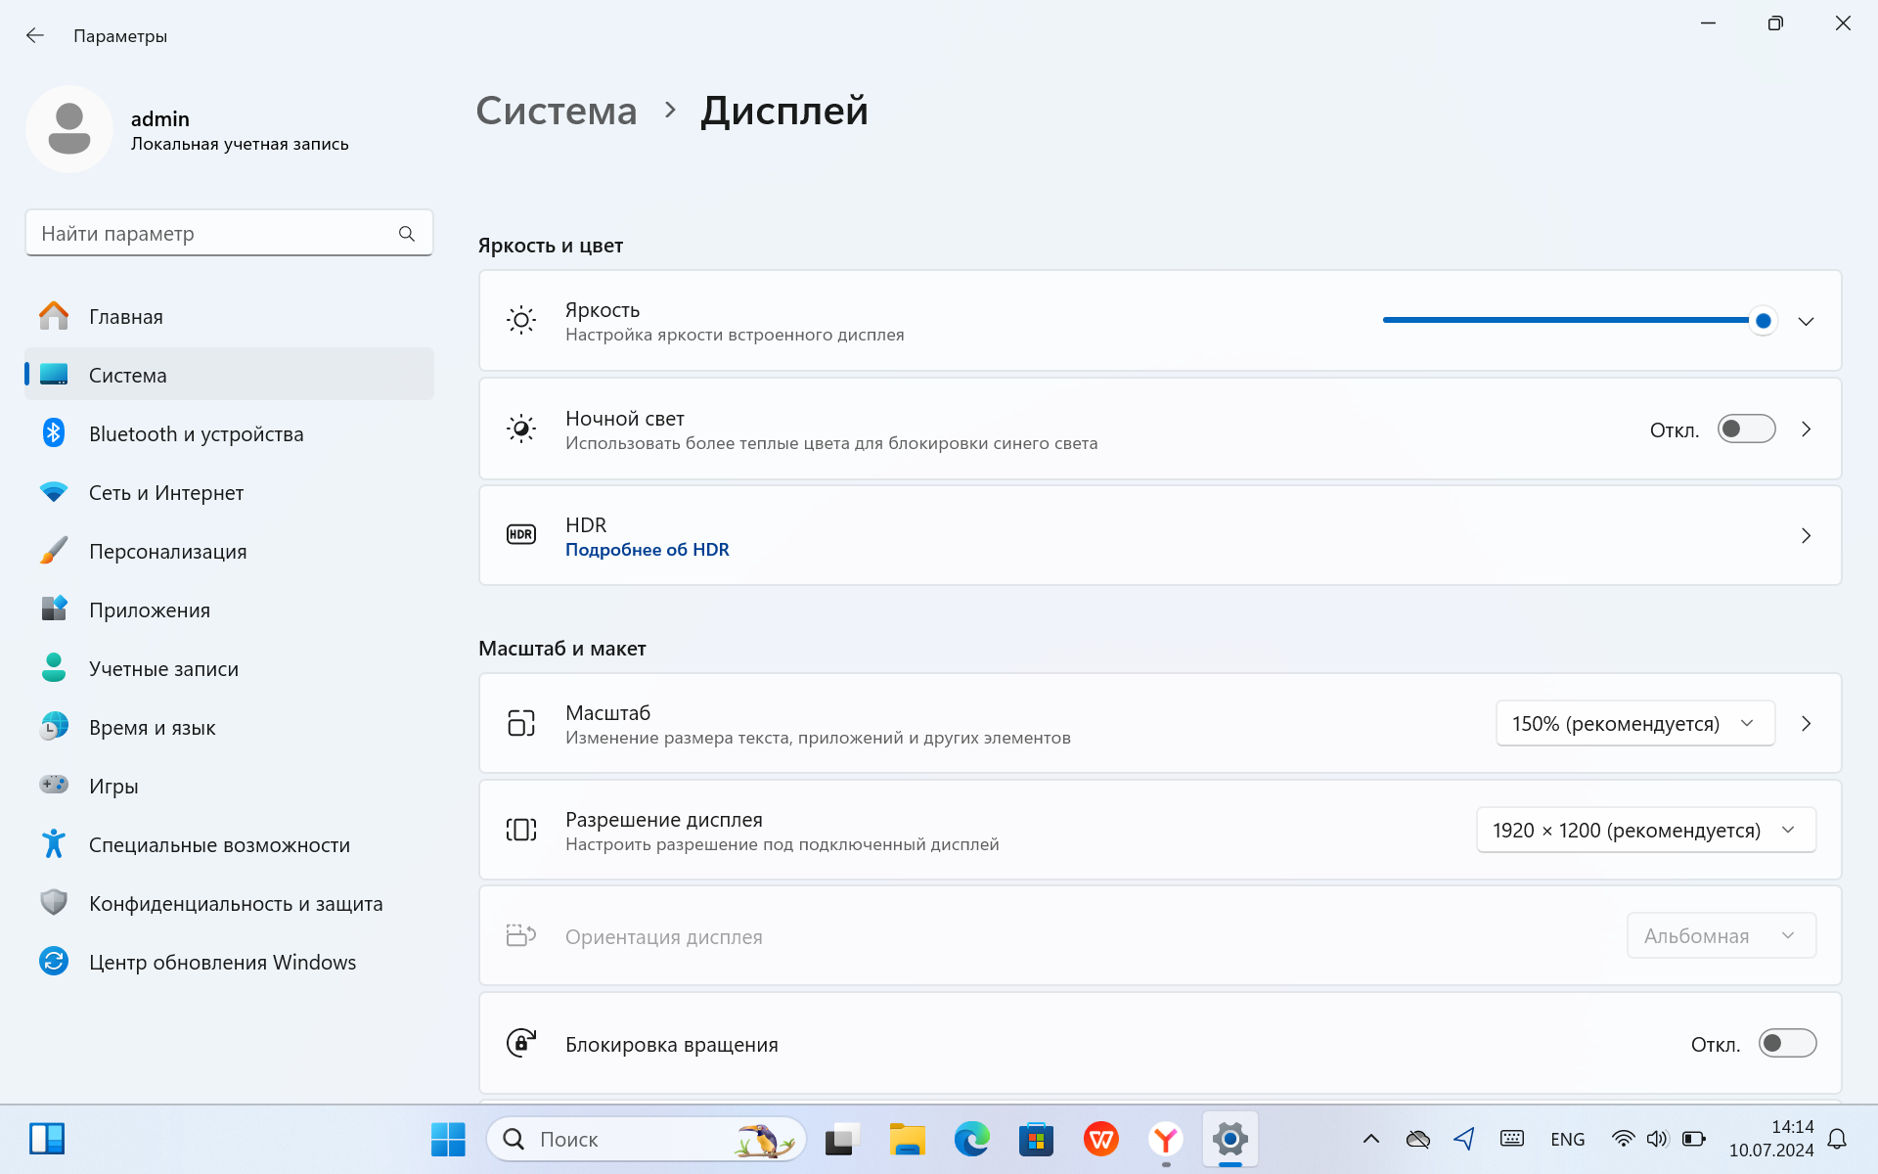Show hidden tray icons chevron
1878x1174 pixels.
click(1371, 1139)
